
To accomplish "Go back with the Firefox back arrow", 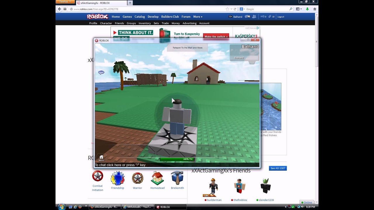I will click(x=60, y=9).
